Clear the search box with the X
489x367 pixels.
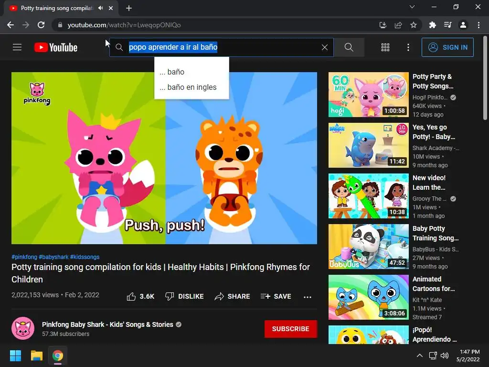point(325,47)
